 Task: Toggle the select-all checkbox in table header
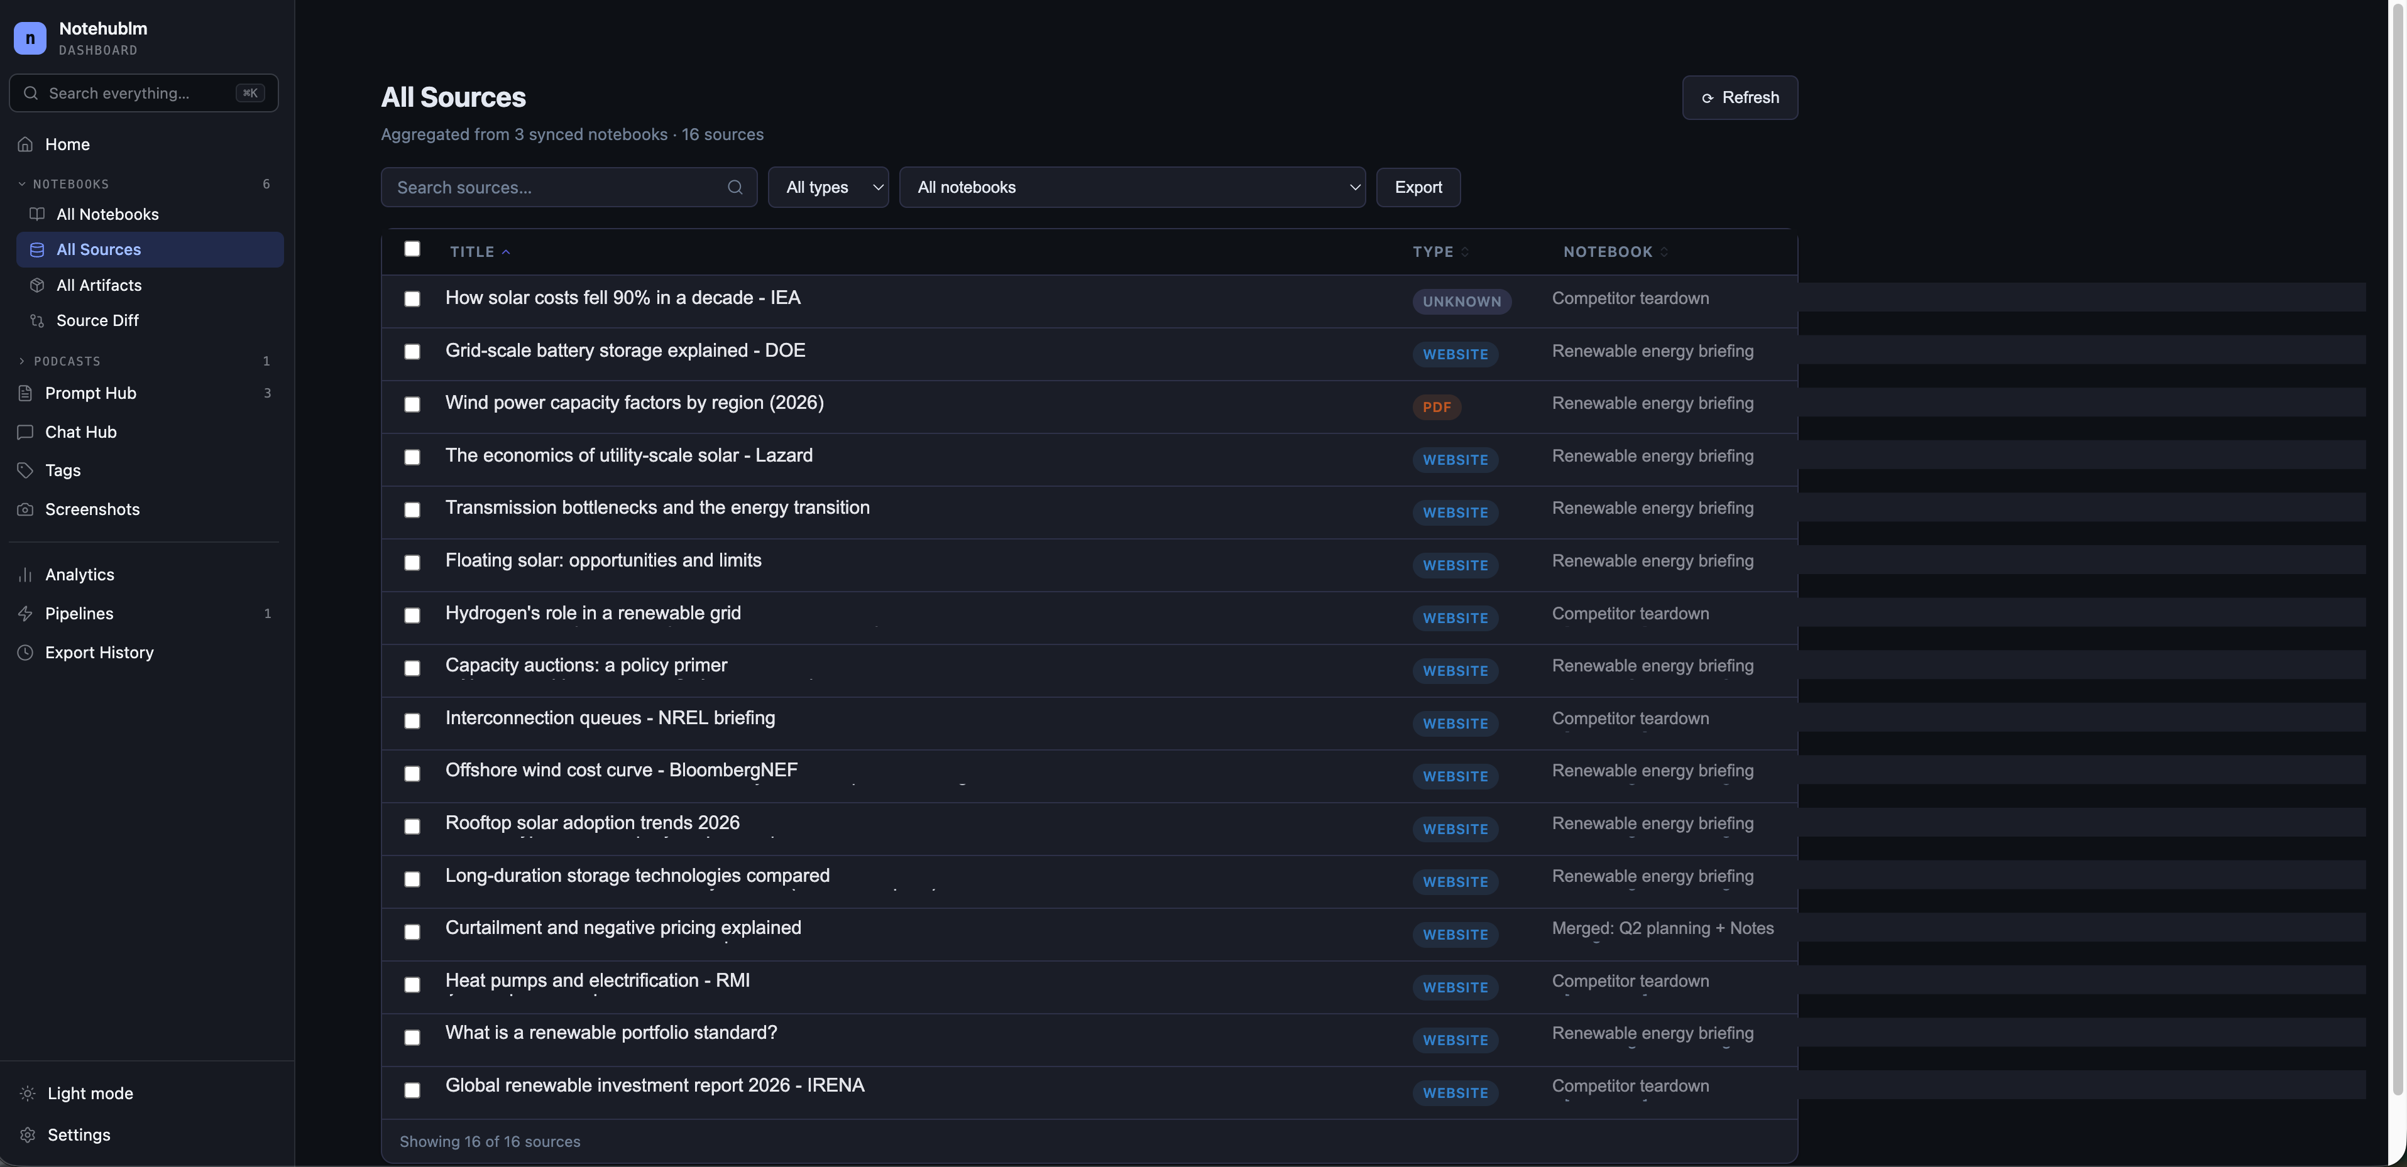click(x=412, y=248)
